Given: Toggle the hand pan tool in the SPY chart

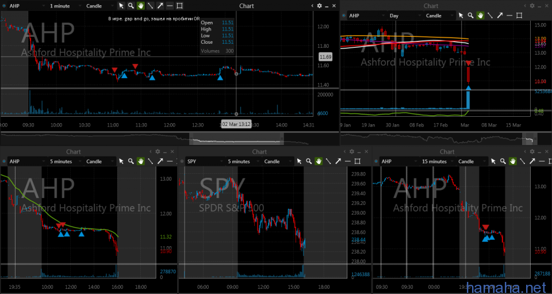Looking at the screenshot, I should (319, 161).
